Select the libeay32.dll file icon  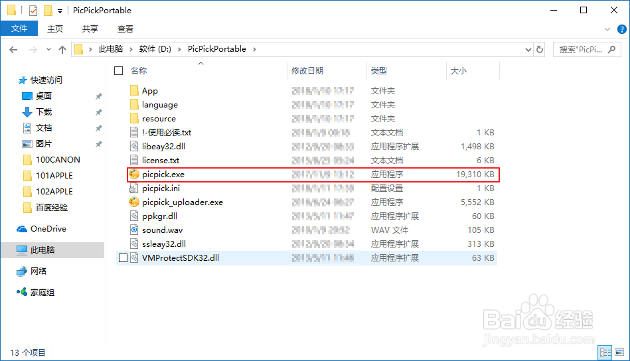pyautogui.click(x=134, y=146)
